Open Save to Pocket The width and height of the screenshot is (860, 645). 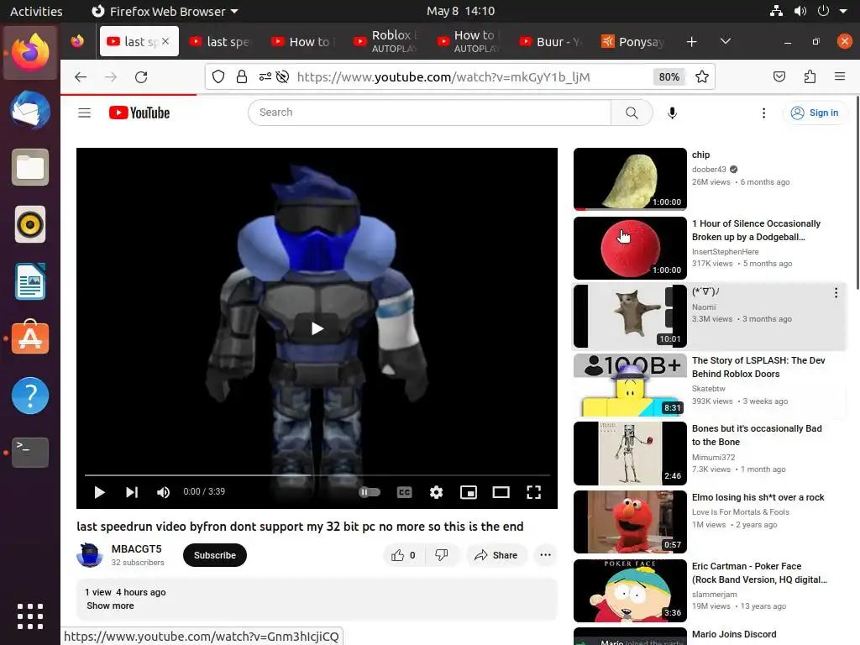(779, 76)
